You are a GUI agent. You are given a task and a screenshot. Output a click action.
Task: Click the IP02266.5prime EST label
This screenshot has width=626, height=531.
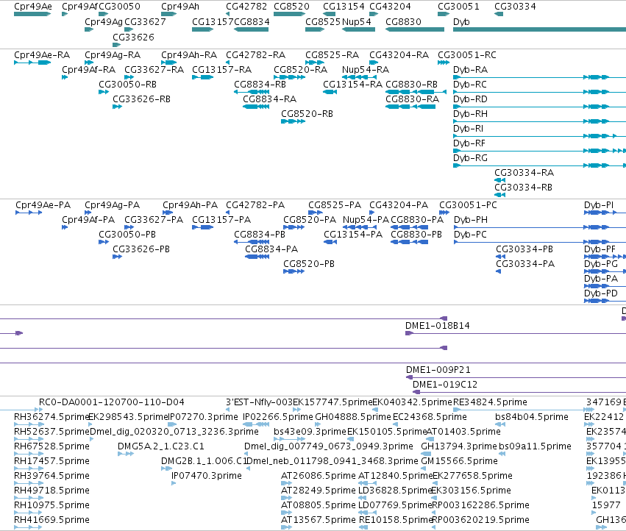(x=278, y=417)
